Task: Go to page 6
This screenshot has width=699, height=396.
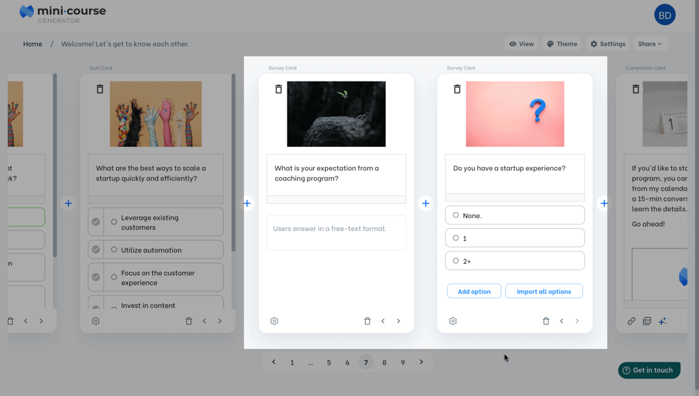Action: click(x=348, y=362)
